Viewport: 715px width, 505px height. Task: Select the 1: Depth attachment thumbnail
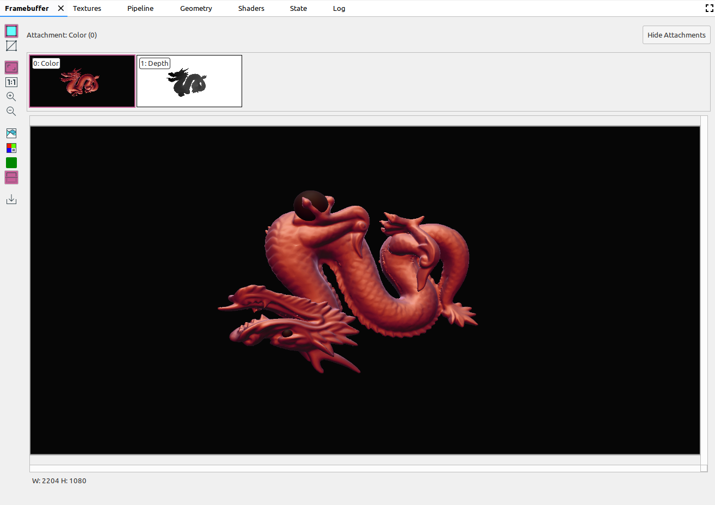[x=189, y=81]
